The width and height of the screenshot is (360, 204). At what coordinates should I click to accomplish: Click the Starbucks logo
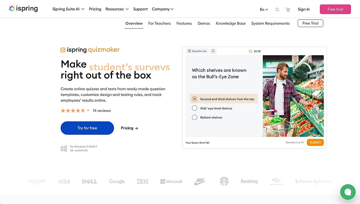click(x=224, y=181)
